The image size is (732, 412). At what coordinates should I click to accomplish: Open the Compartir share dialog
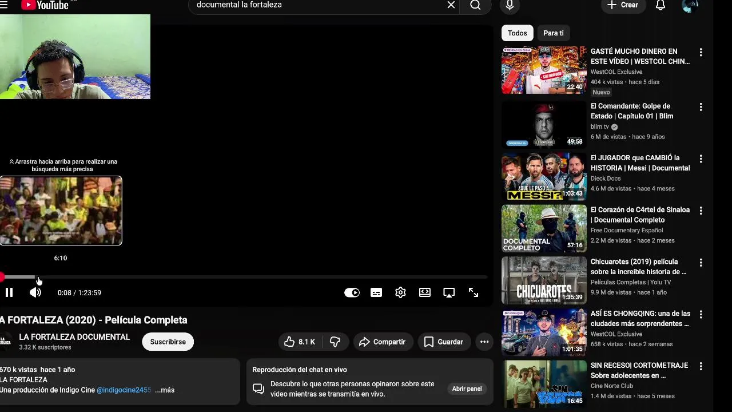coord(383,342)
